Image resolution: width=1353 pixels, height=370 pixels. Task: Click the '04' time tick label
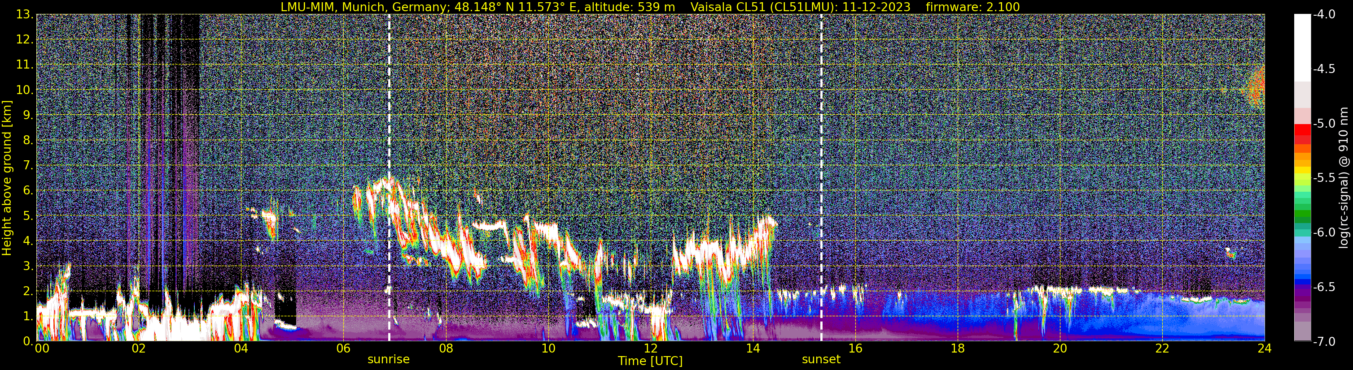point(241,348)
